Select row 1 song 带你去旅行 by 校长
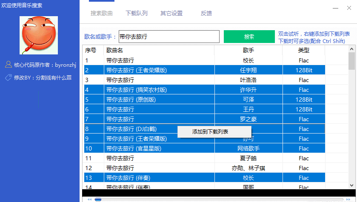 coord(204,60)
